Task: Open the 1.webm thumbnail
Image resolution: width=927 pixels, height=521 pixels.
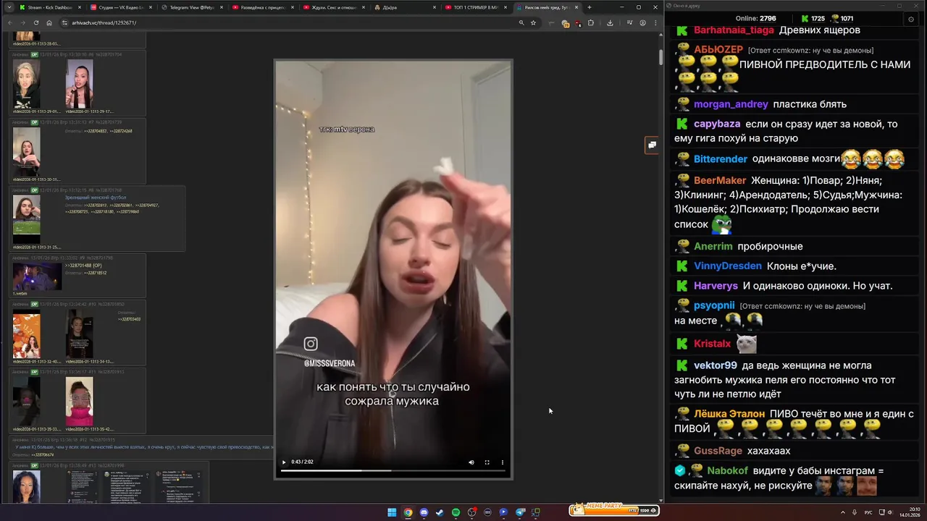Action: point(37,277)
